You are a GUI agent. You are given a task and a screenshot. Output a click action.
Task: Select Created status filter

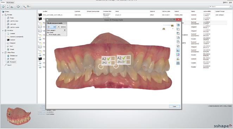[x=11, y=33]
